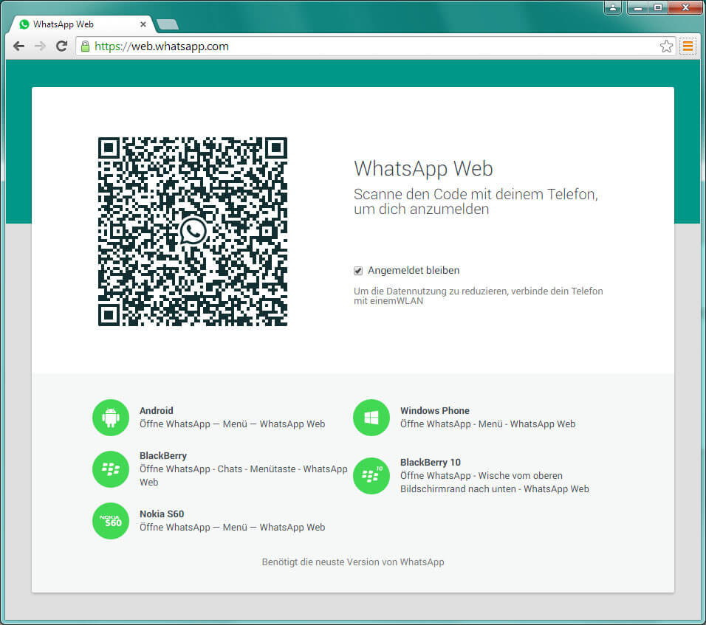This screenshot has height=625, width=706.
Task: Reload the page with refresh icon
Action: click(62, 46)
